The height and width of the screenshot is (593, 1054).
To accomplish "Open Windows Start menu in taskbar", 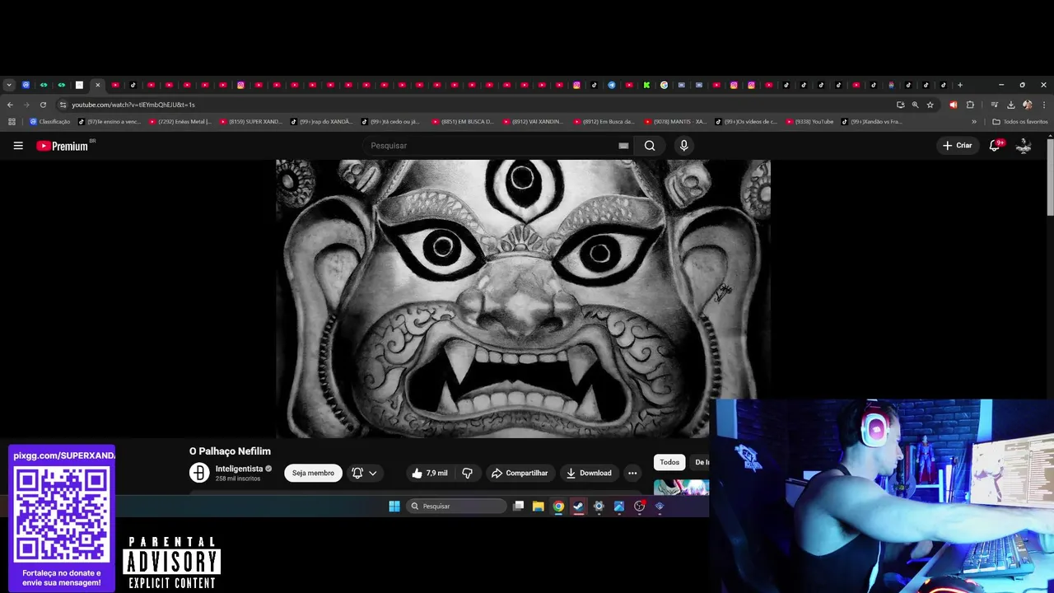I will click(394, 507).
